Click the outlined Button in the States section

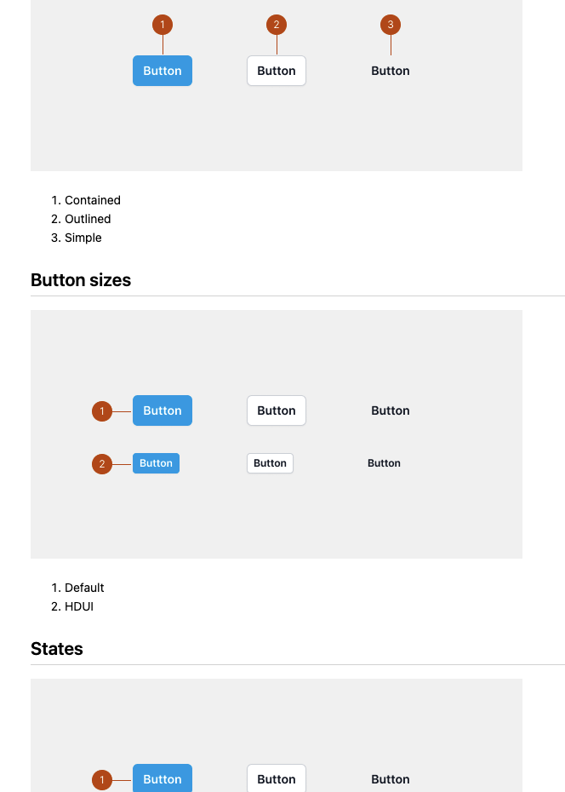276,779
